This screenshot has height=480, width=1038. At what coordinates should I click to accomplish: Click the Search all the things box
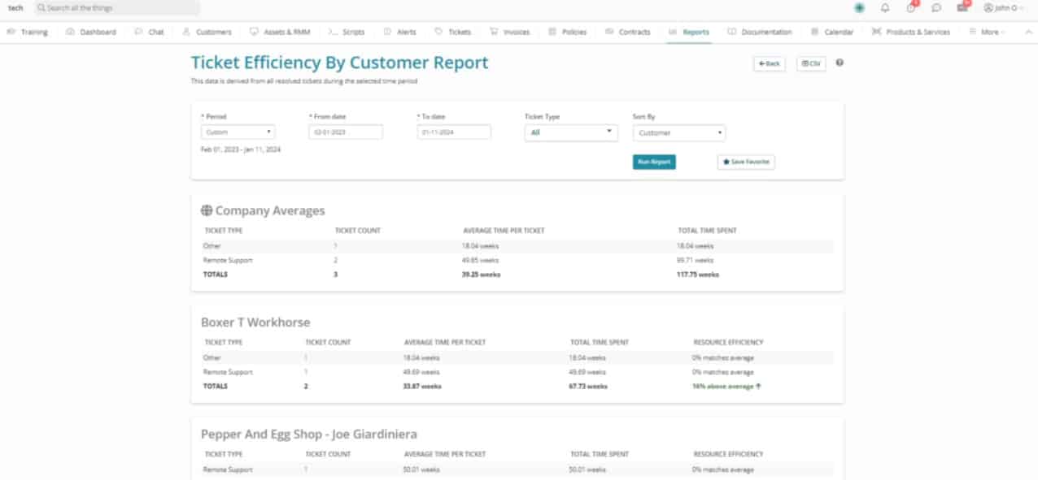click(117, 8)
